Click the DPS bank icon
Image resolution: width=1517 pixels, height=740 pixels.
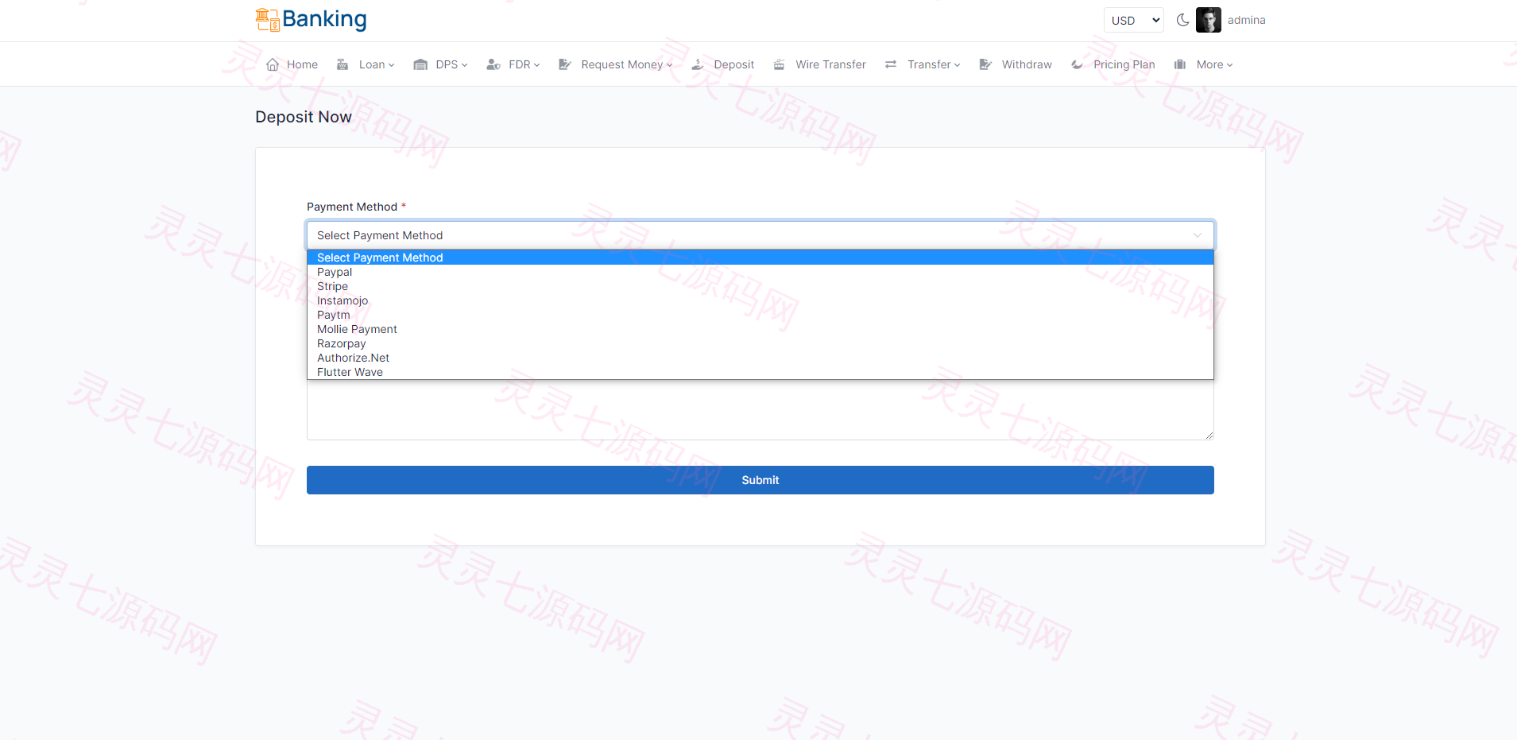point(420,64)
